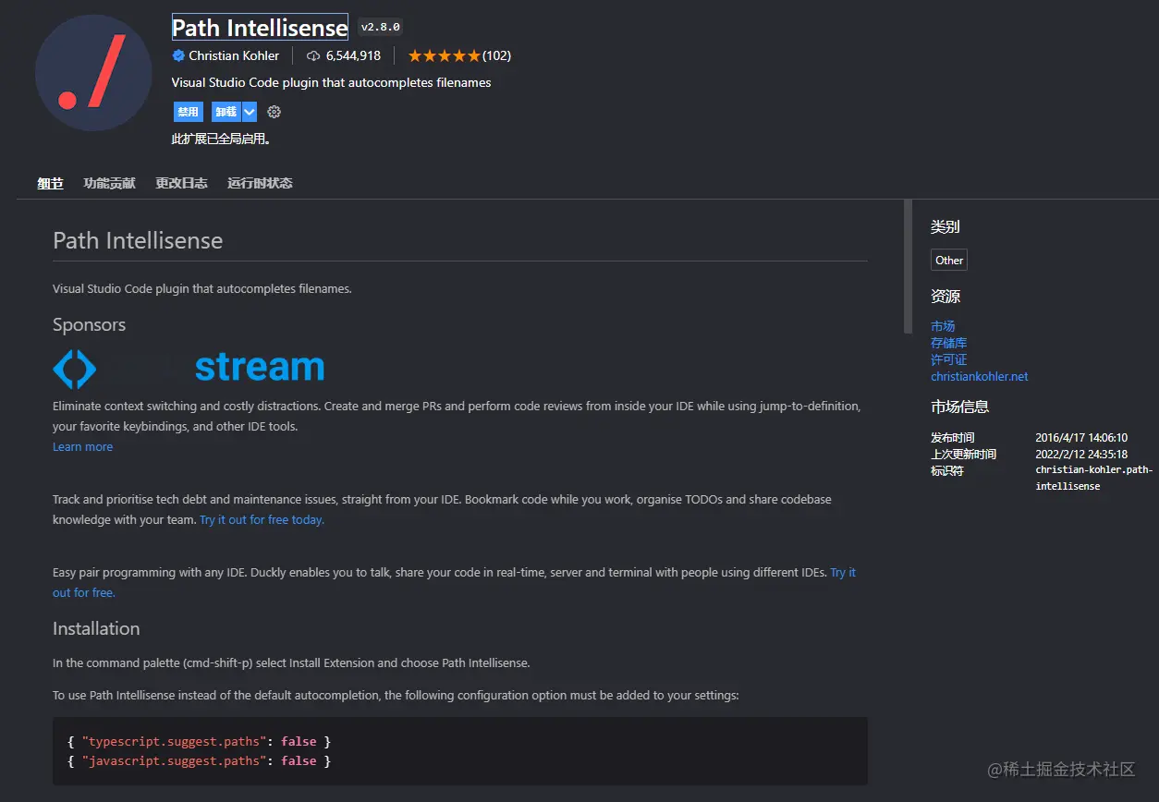Click the readme Path Intellisense heading
Viewport: 1159px width, 802px height.
[x=138, y=240]
